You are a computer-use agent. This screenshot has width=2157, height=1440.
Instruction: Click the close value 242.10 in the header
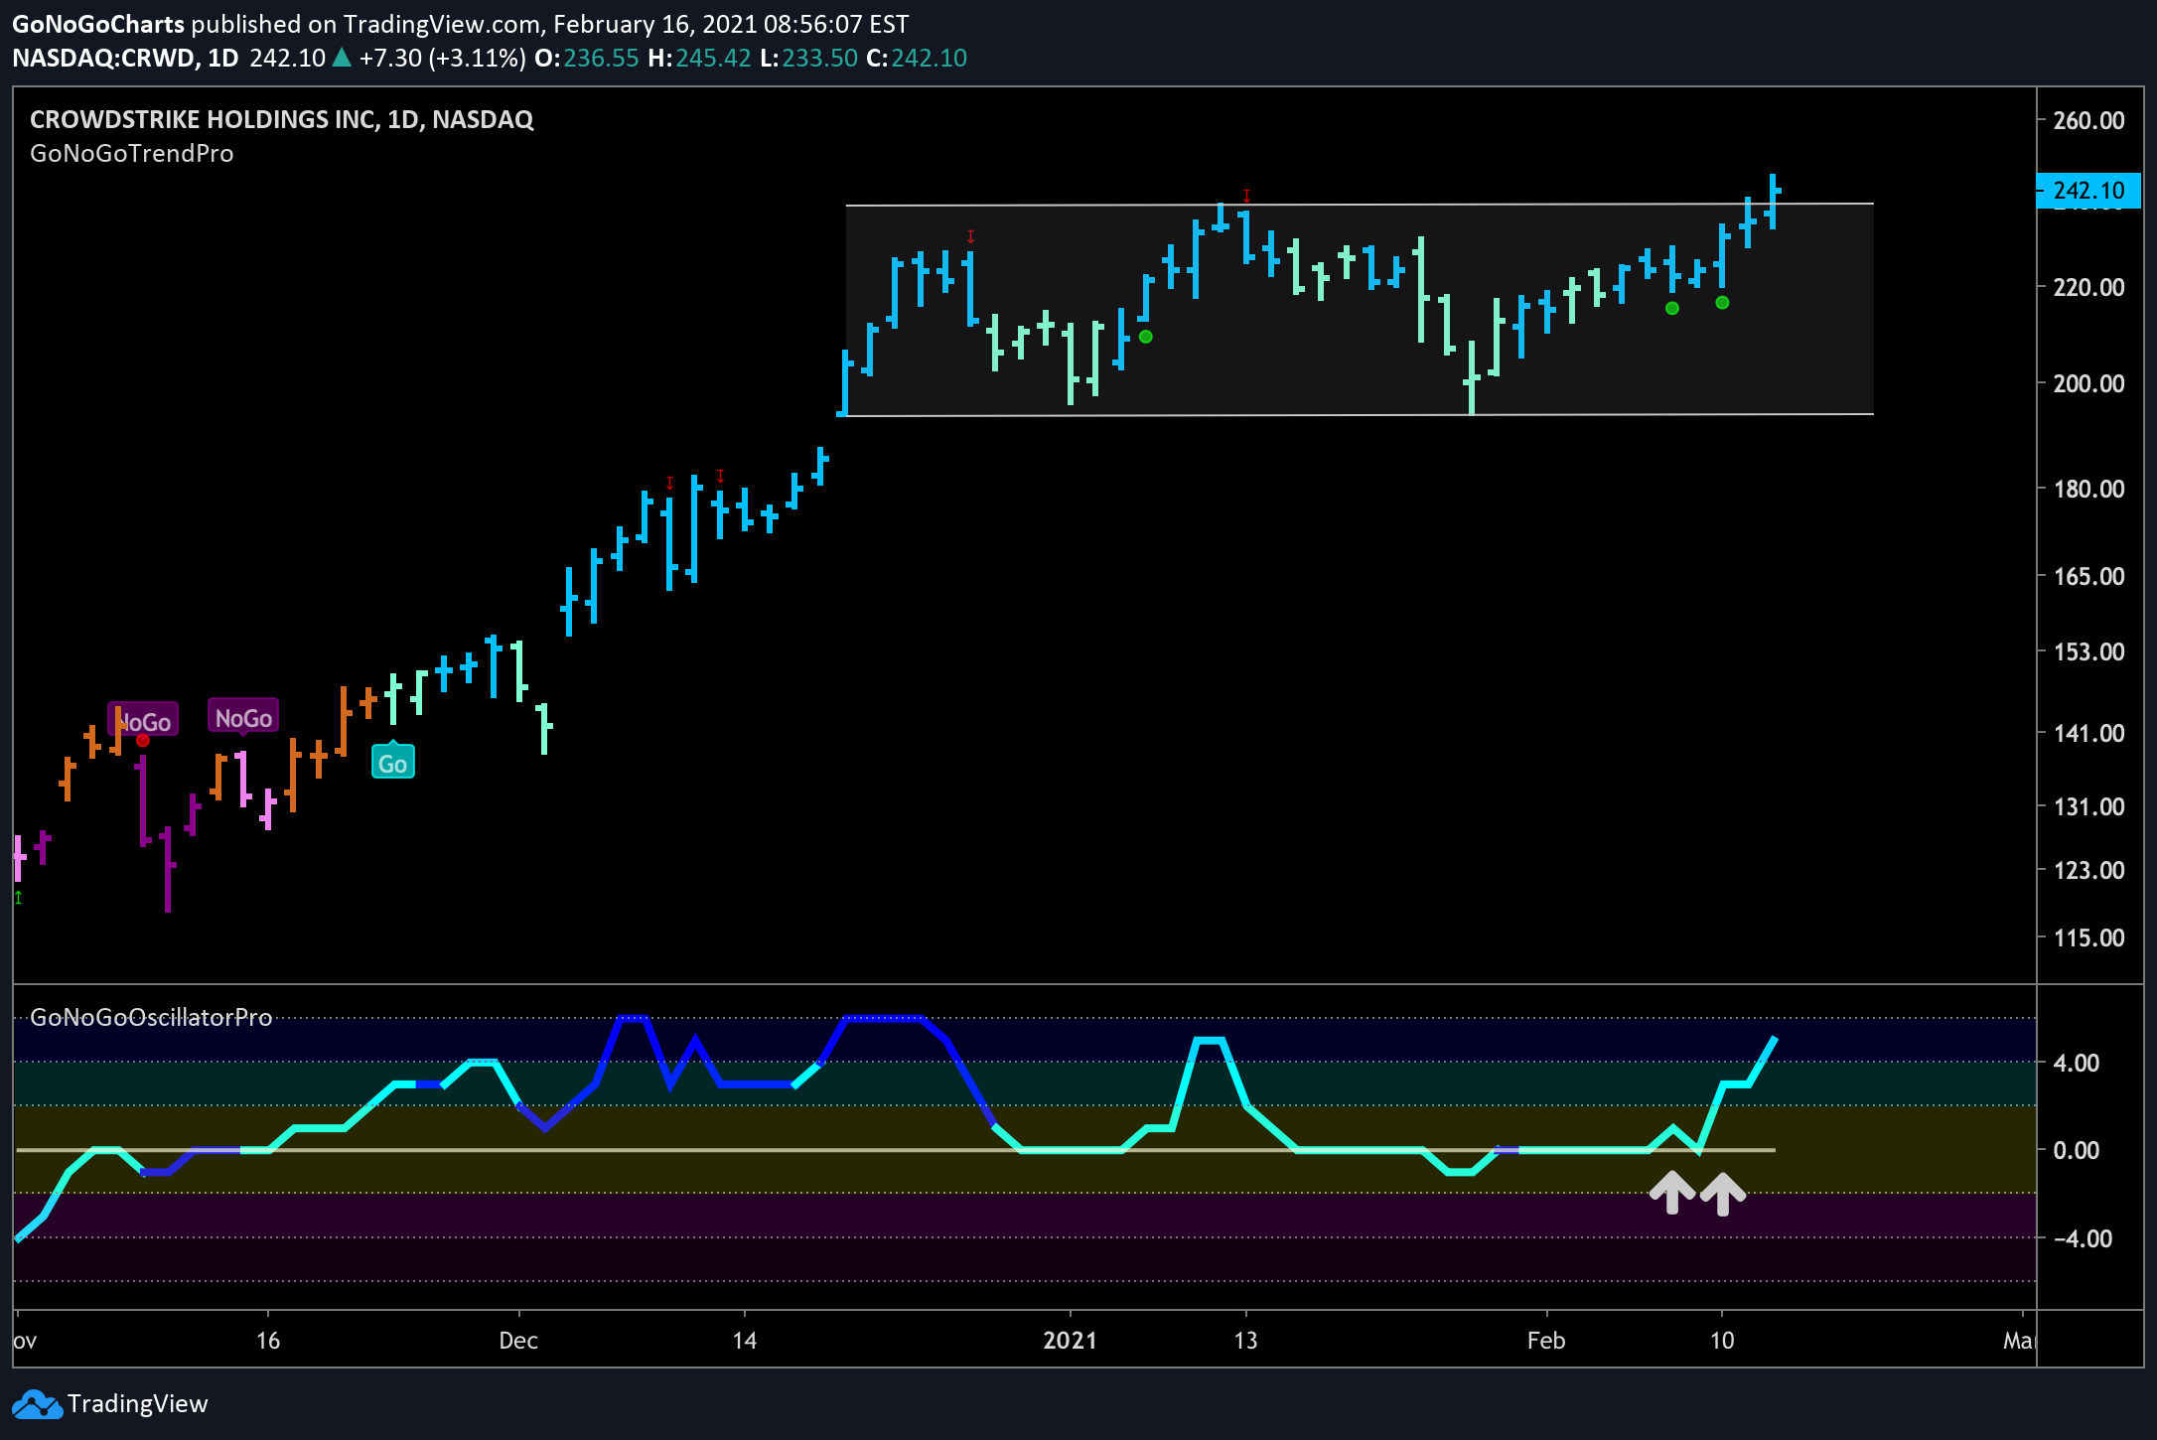pos(930,58)
